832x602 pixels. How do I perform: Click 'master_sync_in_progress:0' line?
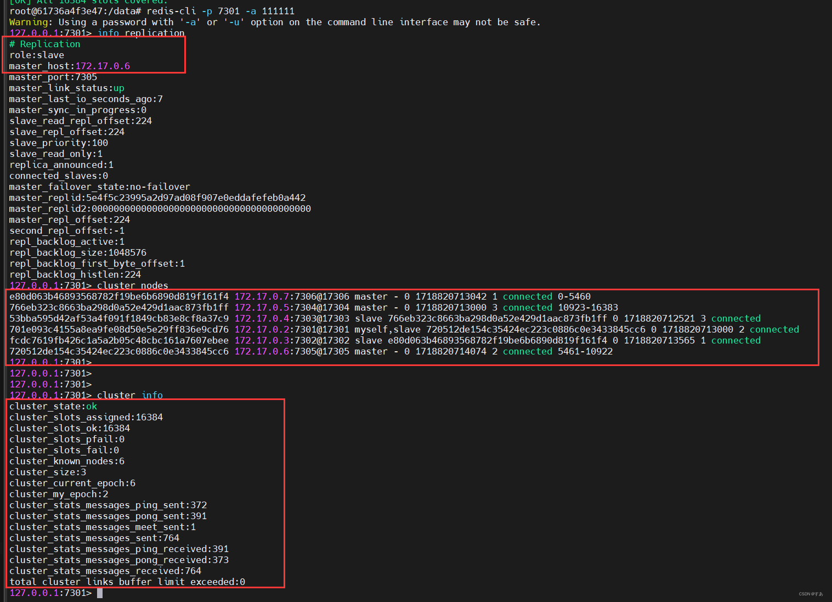(x=78, y=110)
